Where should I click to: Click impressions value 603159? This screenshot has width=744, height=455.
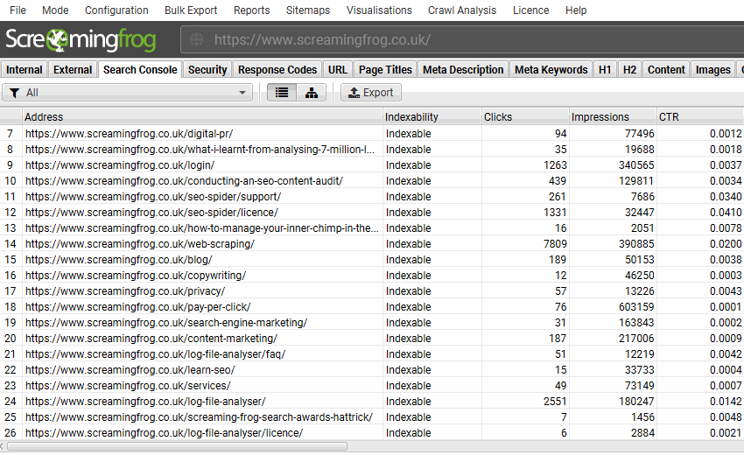[636, 306]
